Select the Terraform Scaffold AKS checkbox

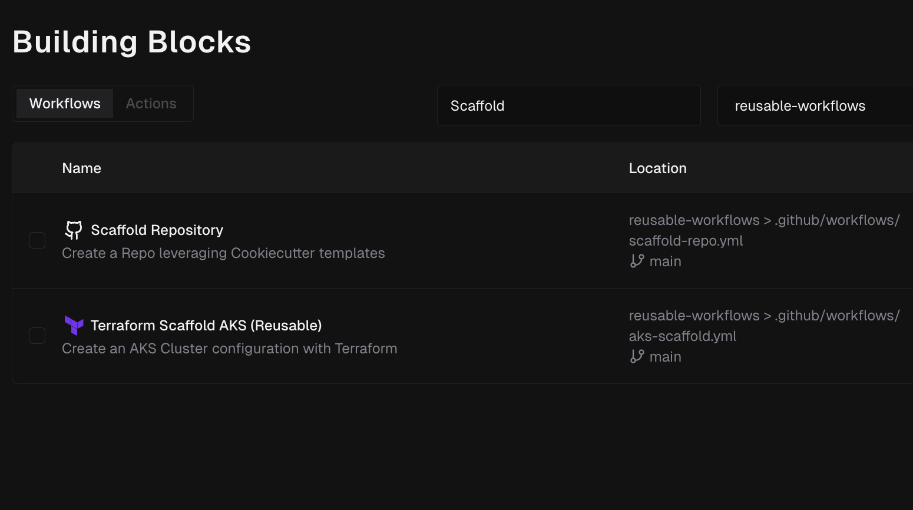tap(37, 336)
